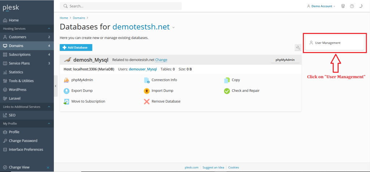Go to Domains breadcrumb link
This screenshot has height=172, width=370.
(x=79, y=18)
